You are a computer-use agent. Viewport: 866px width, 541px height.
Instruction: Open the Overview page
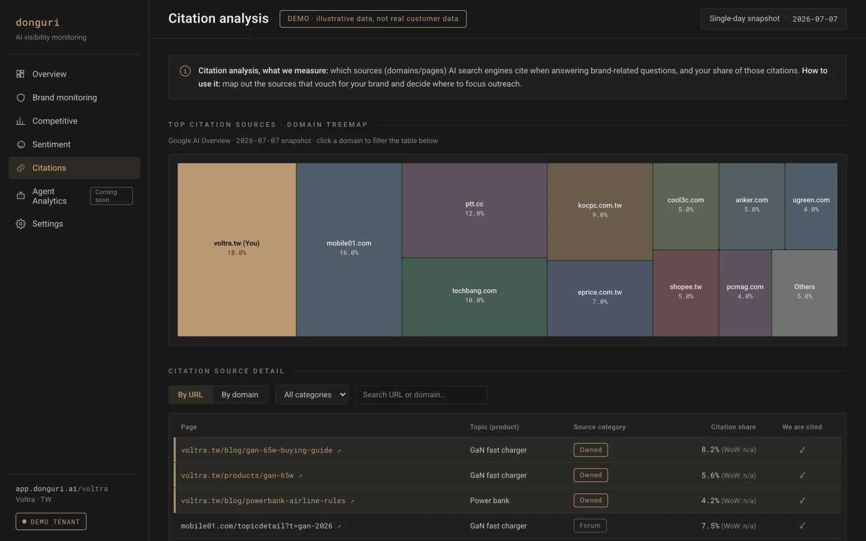(74, 74)
